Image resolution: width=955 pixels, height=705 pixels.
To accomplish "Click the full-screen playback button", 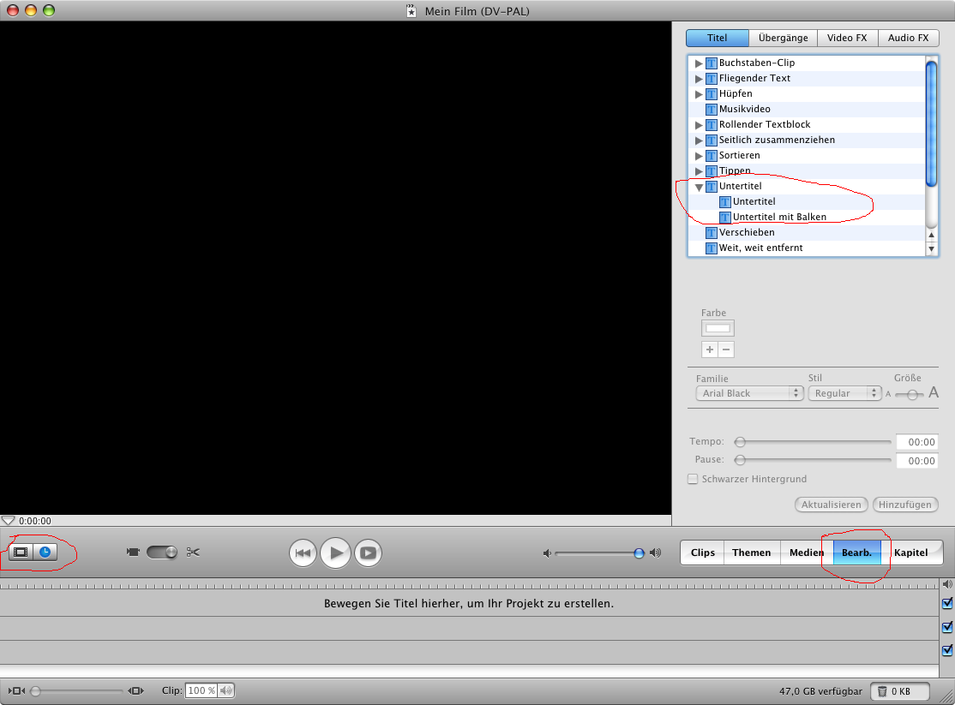I will pyautogui.click(x=368, y=553).
